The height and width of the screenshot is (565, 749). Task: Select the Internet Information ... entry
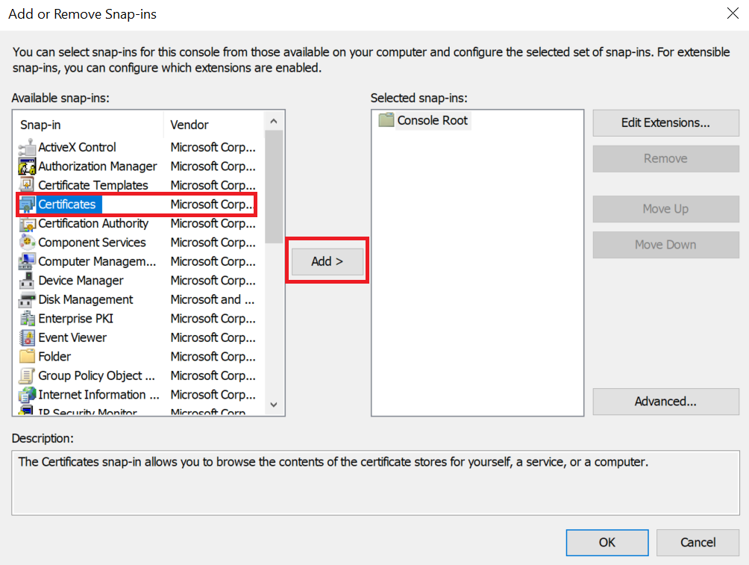pyautogui.click(x=98, y=395)
